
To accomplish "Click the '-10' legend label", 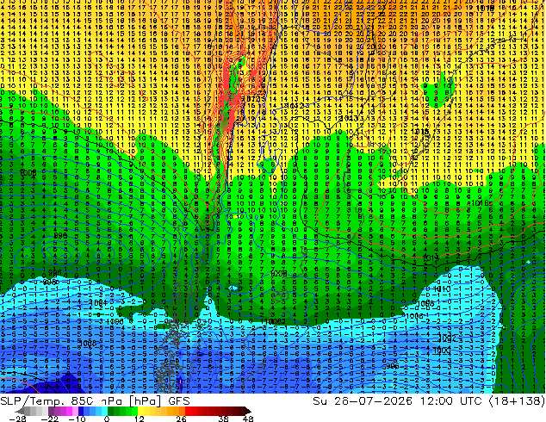I will pos(77,419).
